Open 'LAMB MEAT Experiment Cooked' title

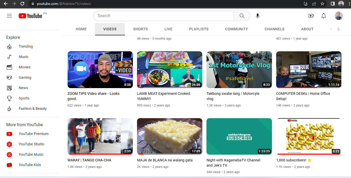point(164,96)
